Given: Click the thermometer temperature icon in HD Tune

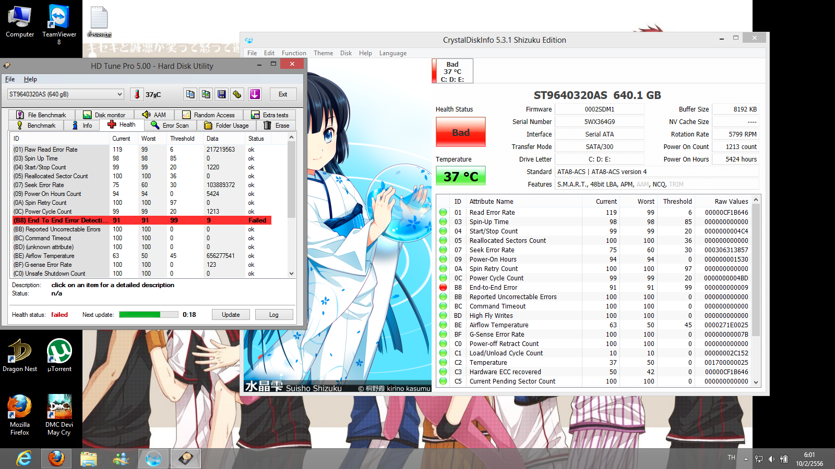Looking at the screenshot, I should [x=137, y=94].
